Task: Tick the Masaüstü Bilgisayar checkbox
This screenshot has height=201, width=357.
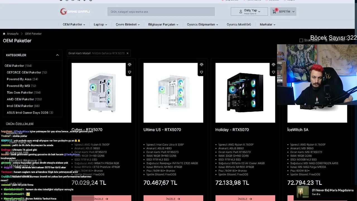Action: click(x=6, y=161)
